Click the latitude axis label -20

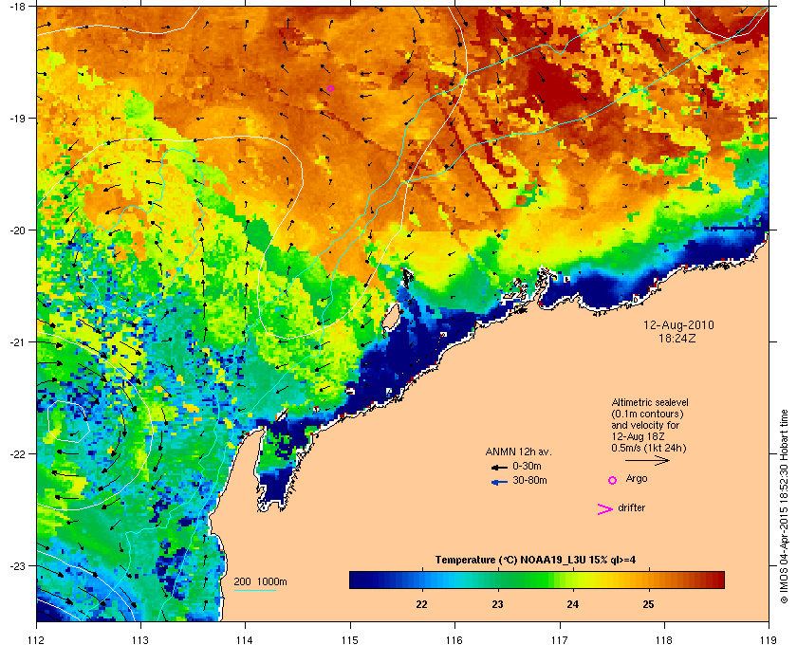[16, 230]
